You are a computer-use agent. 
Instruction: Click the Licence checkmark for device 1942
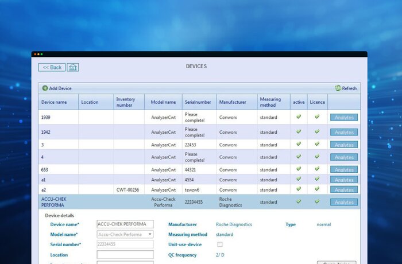pos(317,131)
